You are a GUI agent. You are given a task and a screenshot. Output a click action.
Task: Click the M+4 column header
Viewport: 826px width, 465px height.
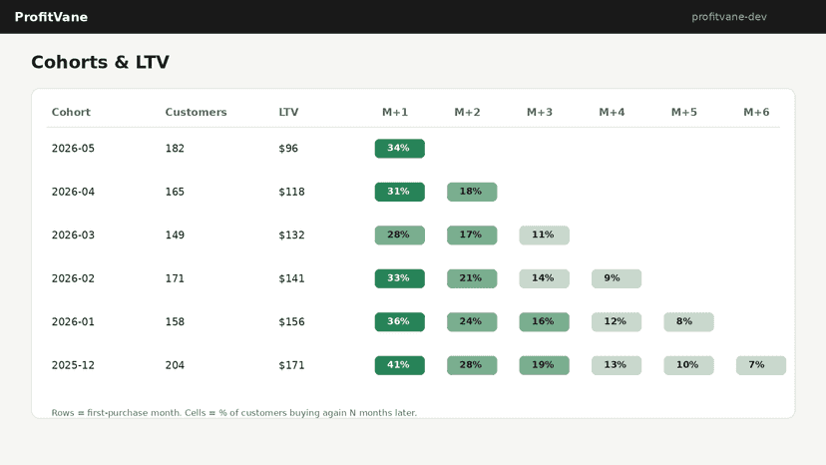click(x=612, y=112)
